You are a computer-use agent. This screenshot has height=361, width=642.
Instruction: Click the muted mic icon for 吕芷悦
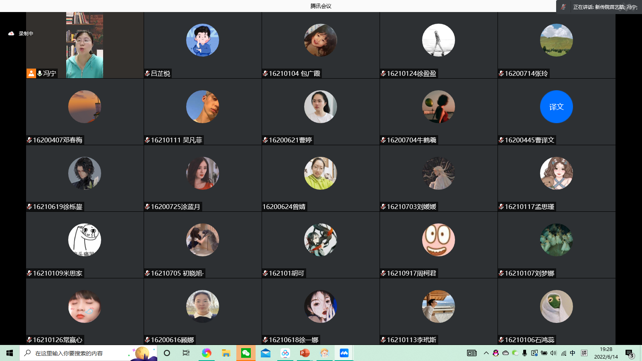coord(147,73)
